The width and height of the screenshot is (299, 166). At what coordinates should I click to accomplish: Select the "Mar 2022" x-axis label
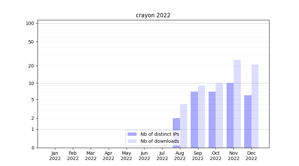(x=91, y=156)
